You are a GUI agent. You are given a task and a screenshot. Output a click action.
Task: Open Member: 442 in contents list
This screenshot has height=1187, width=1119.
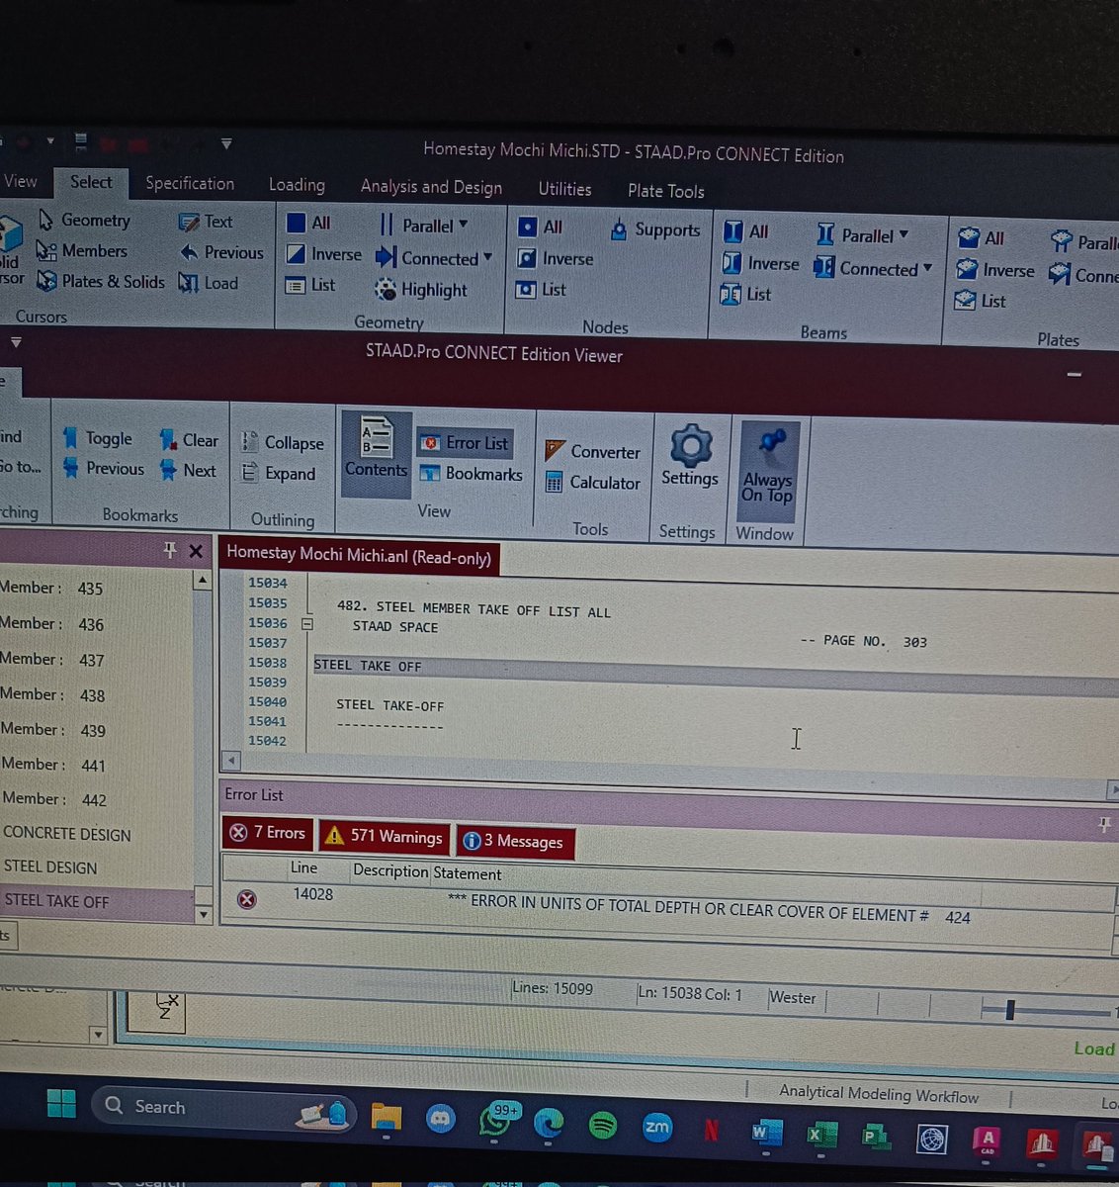(54, 799)
